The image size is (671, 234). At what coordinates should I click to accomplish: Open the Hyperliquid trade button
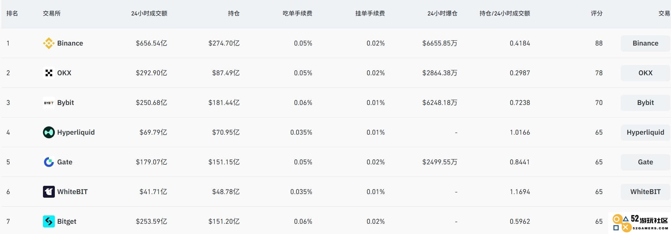pyautogui.click(x=646, y=132)
